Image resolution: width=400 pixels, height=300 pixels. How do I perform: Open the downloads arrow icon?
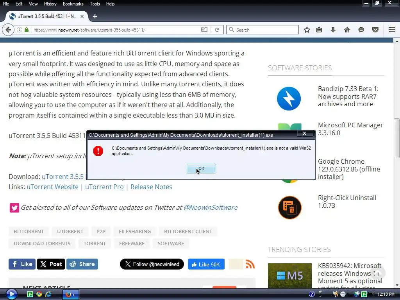pyautogui.click(x=333, y=30)
